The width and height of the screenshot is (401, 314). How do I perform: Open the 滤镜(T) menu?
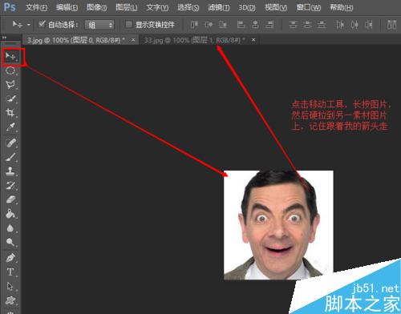click(219, 7)
